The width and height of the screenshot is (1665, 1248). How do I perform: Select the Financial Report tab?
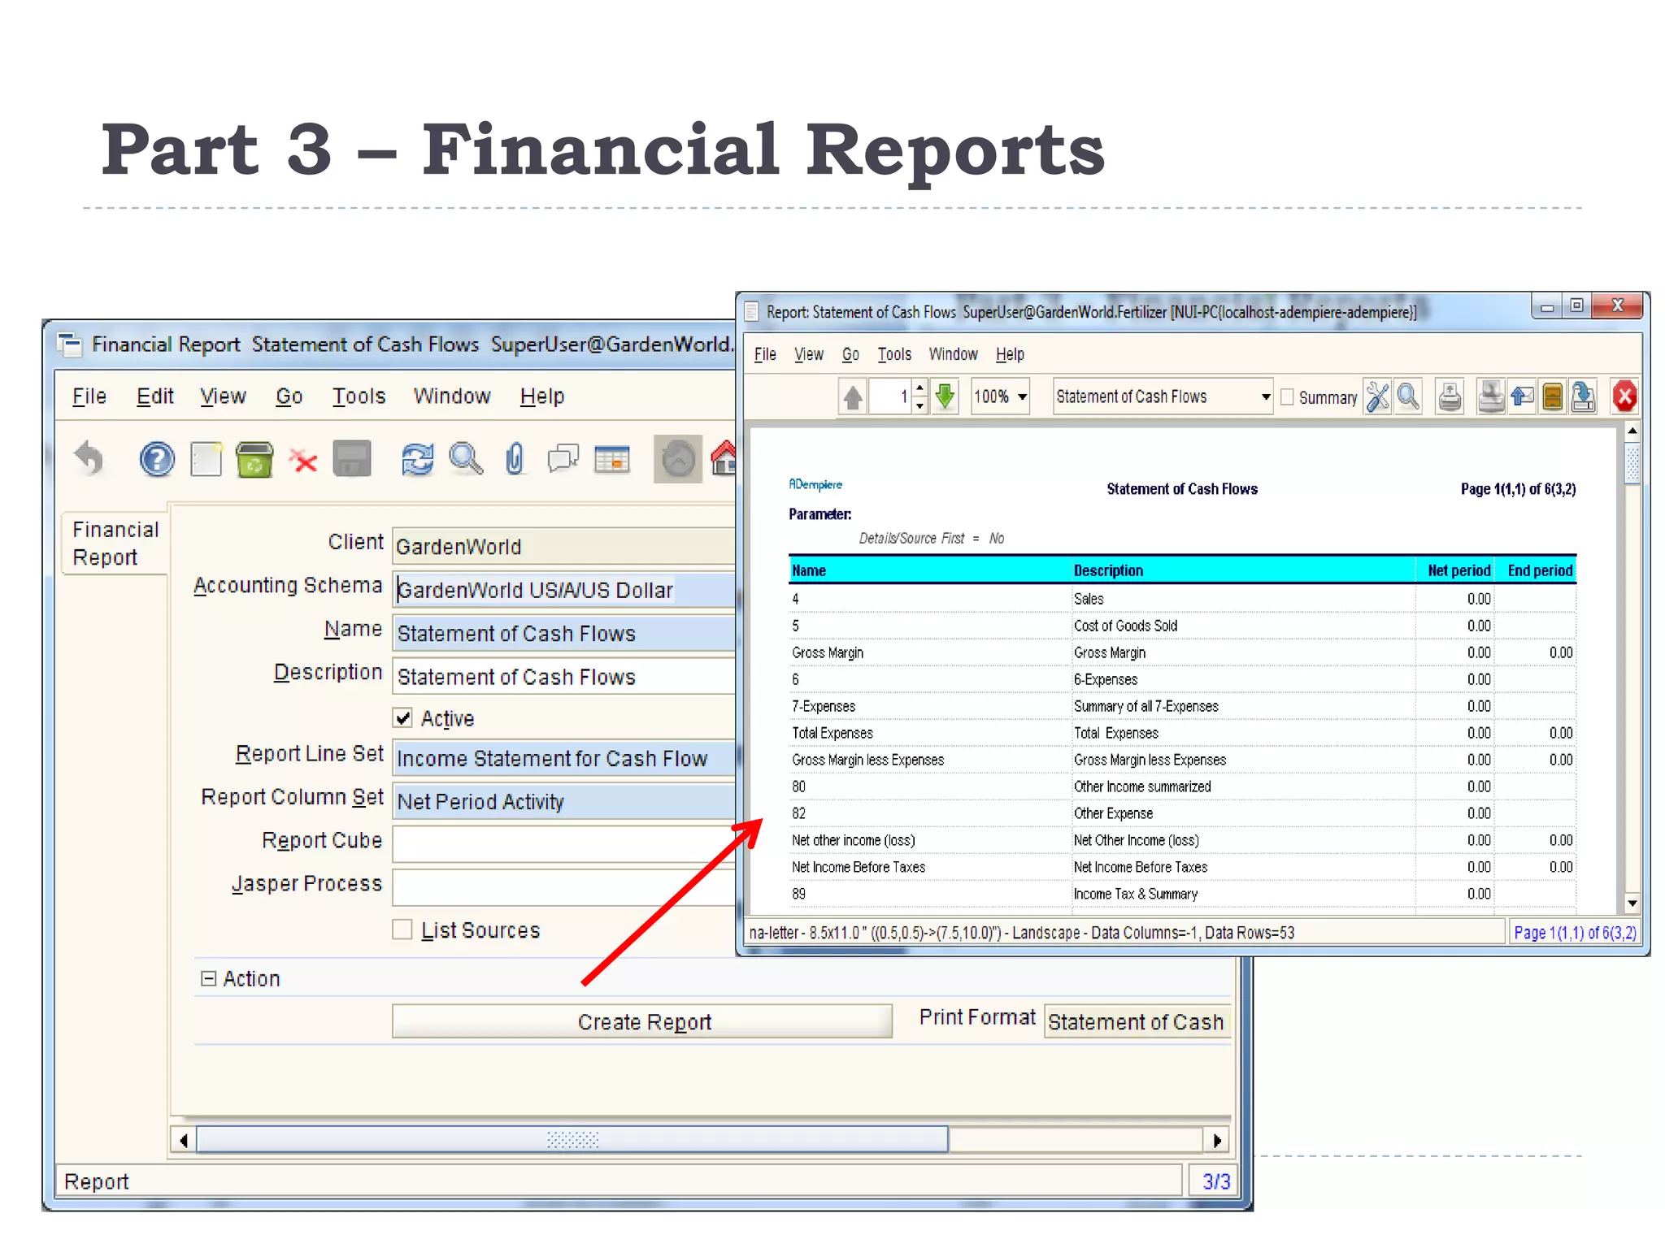[115, 544]
